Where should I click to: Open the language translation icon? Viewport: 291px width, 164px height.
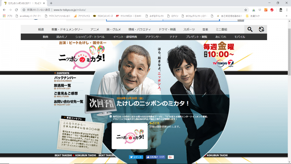pos(261,29)
